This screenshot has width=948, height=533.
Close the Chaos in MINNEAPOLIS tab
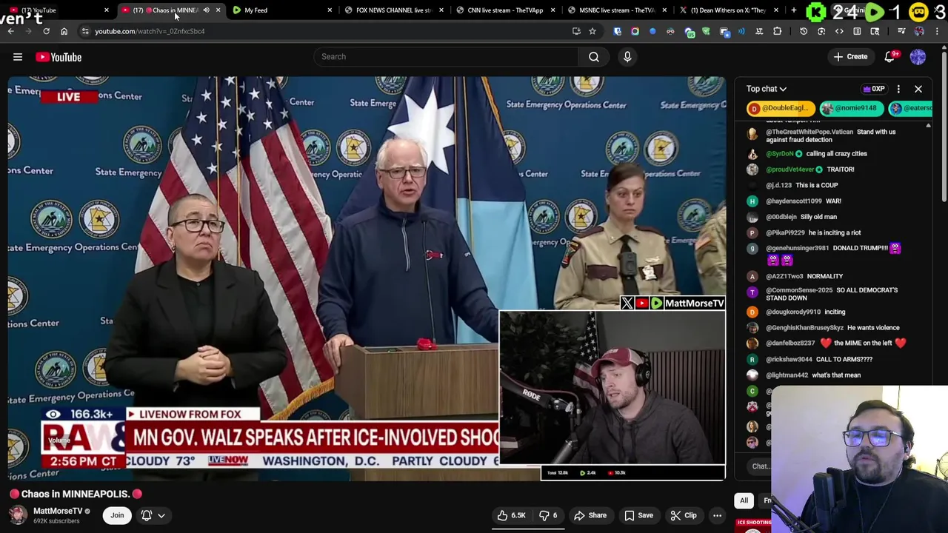tap(218, 10)
